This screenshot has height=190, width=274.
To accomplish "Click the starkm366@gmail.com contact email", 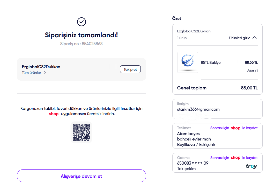I will pyautogui.click(x=198, y=109).
